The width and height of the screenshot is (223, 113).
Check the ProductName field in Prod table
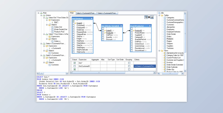click(x=131, y=33)
